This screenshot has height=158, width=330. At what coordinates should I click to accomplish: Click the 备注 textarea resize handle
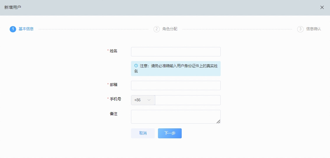click(x=218, y=122)
